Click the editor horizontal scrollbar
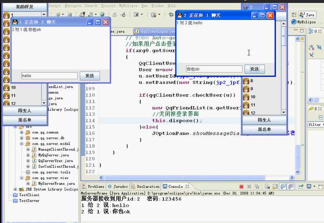 pyautogui.click(x=184, y=177)
